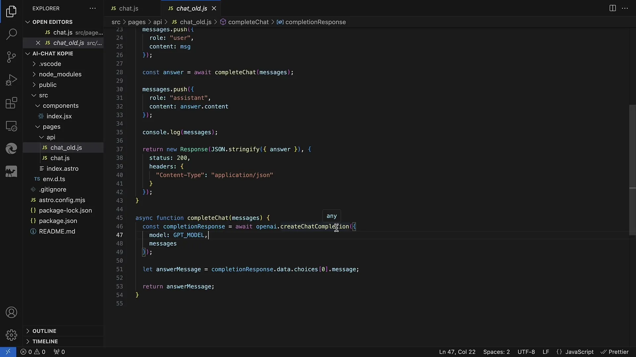Close the chat_old.js editor tab
The width and height of the screenshot is (636, 357).
(x=214, y=8)
